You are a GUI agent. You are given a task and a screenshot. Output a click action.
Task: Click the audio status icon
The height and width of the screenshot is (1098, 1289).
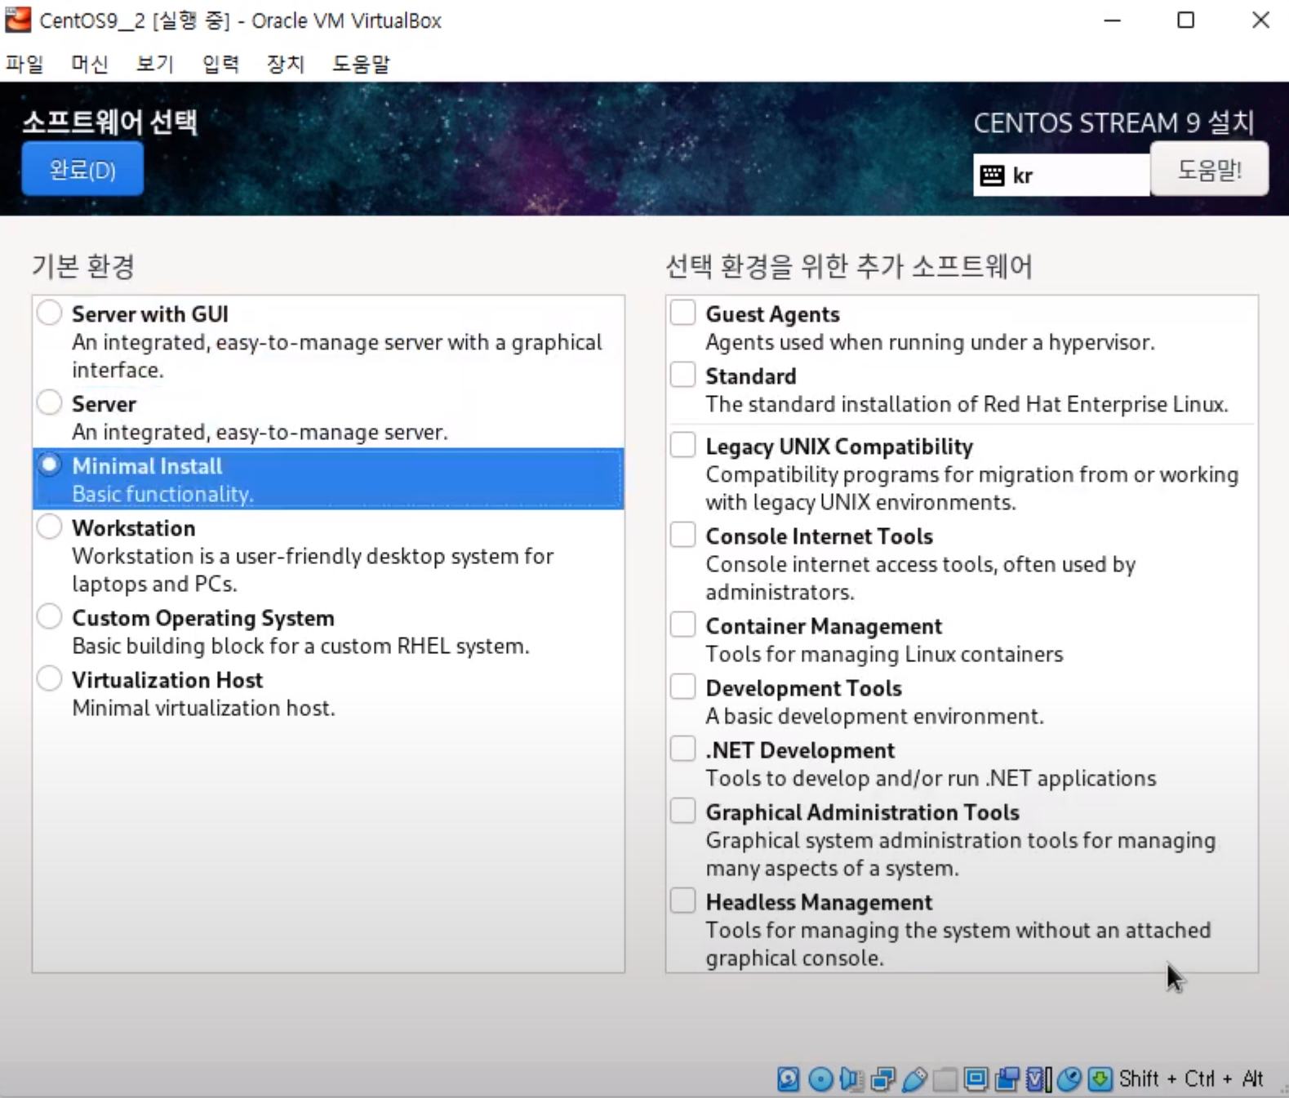point(851,1079)
